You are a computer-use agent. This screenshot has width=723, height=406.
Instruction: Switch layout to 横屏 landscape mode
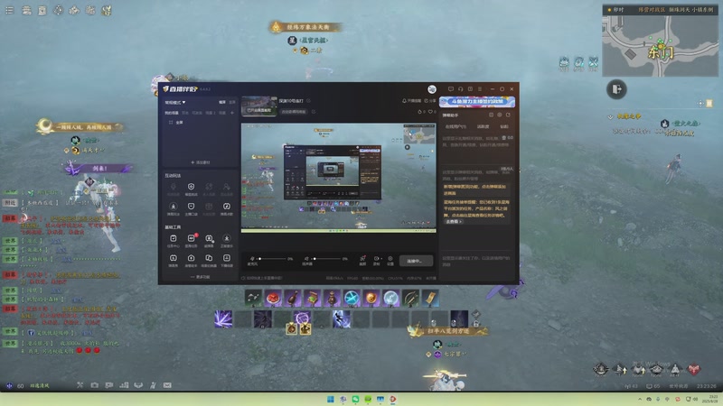point(222,102)
